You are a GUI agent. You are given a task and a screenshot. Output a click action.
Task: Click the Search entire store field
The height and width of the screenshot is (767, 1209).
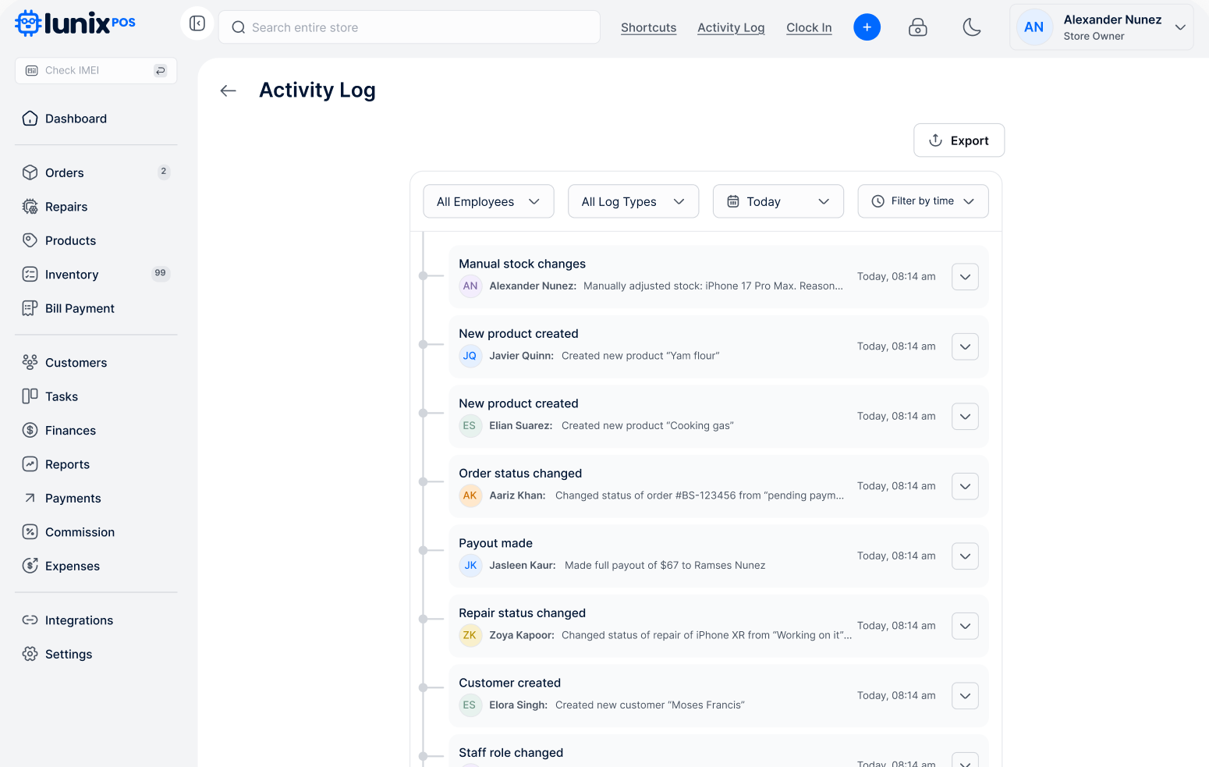pyautogui.click(x=409, y=27)
